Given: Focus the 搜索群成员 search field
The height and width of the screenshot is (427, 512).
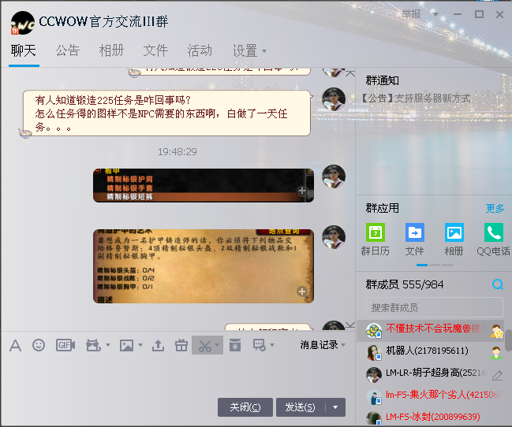Looking at the screenshot, I should [x=435, y=307].
